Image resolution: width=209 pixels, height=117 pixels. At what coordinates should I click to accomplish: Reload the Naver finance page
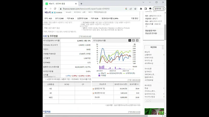(x=55, y=9)
